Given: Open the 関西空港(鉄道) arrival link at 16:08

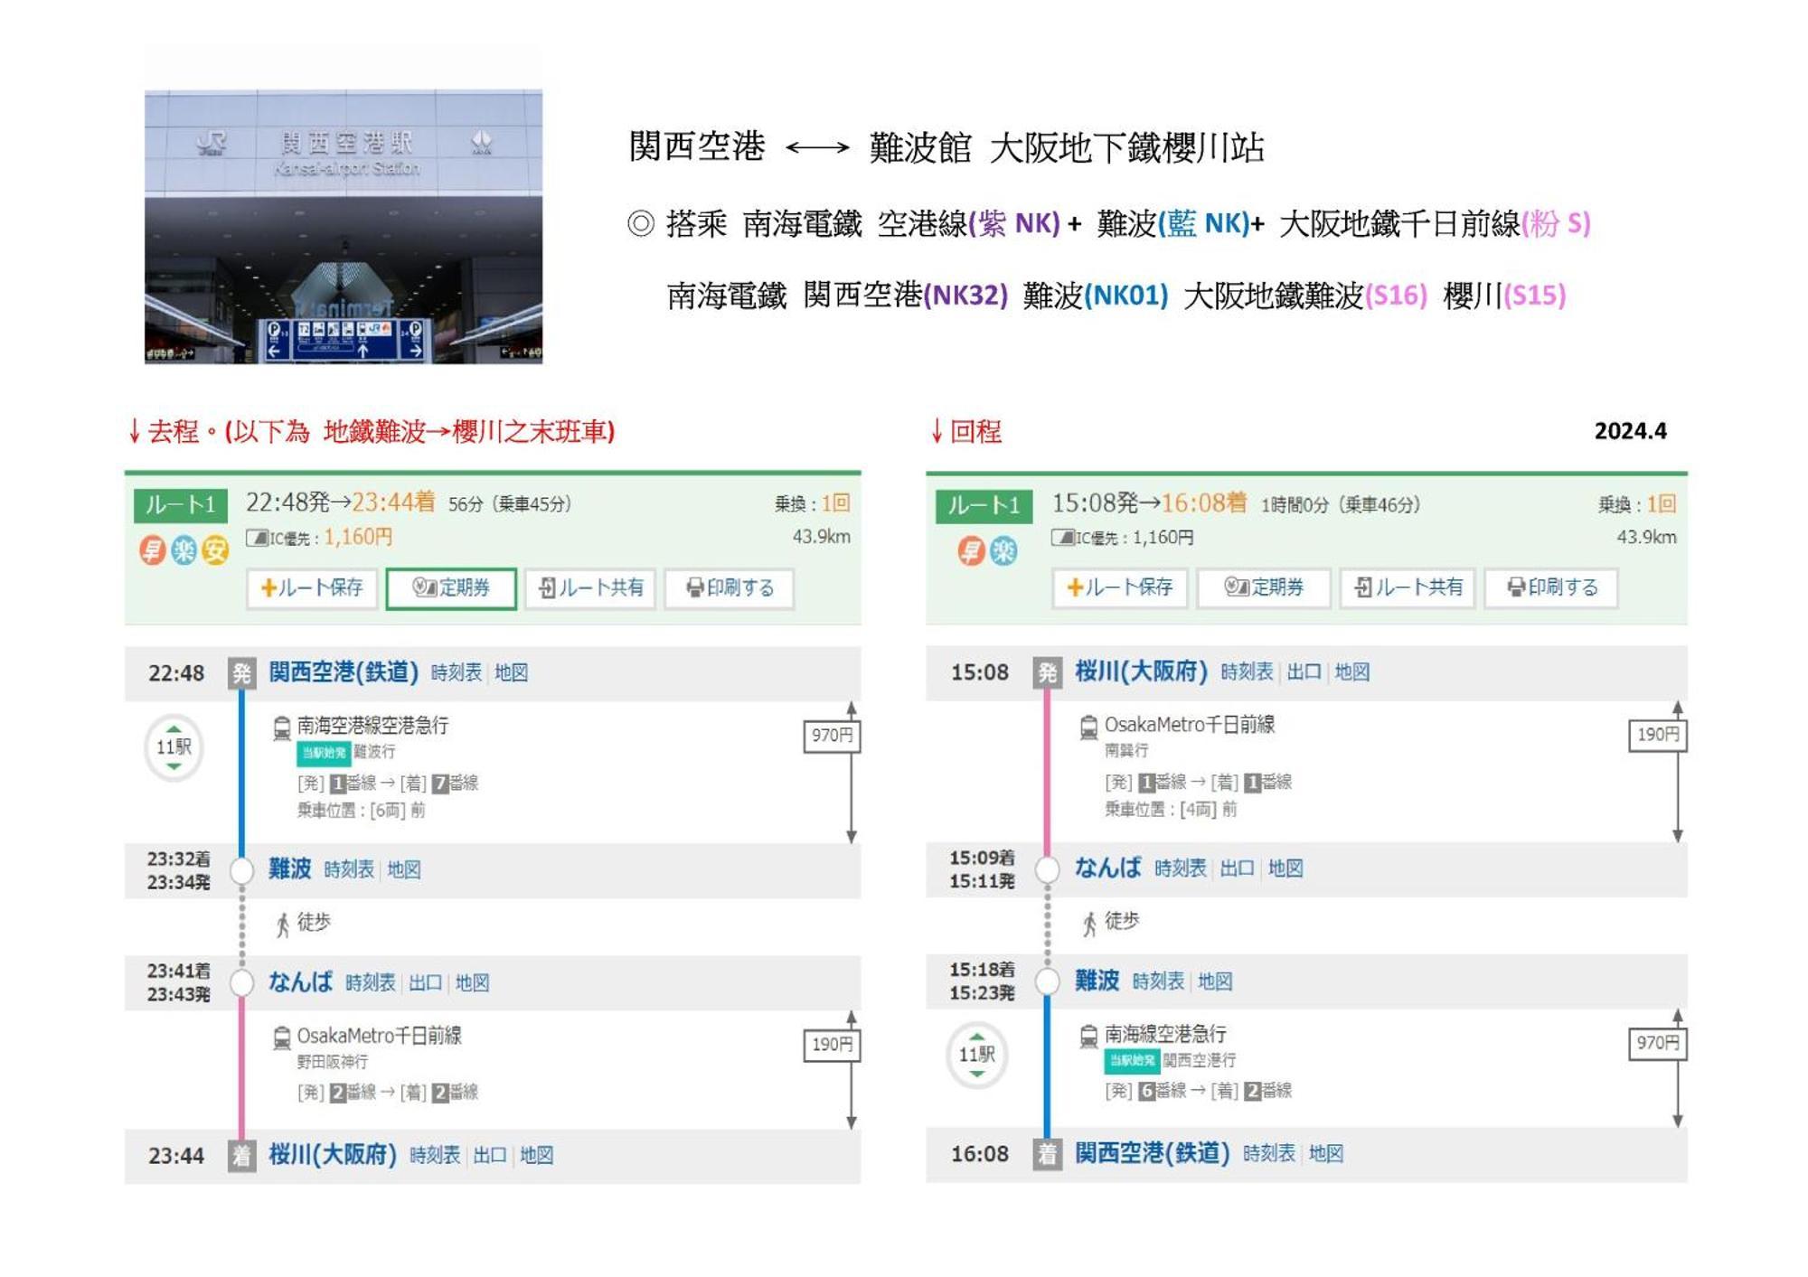Looking at the screenshot, I should click(x=1152, y=1154).
